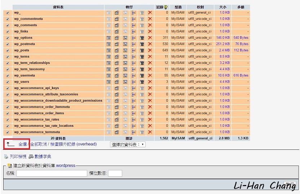
Task: Toggle checkbox for wp_commentmeta
Action: [x=8, y=19]
